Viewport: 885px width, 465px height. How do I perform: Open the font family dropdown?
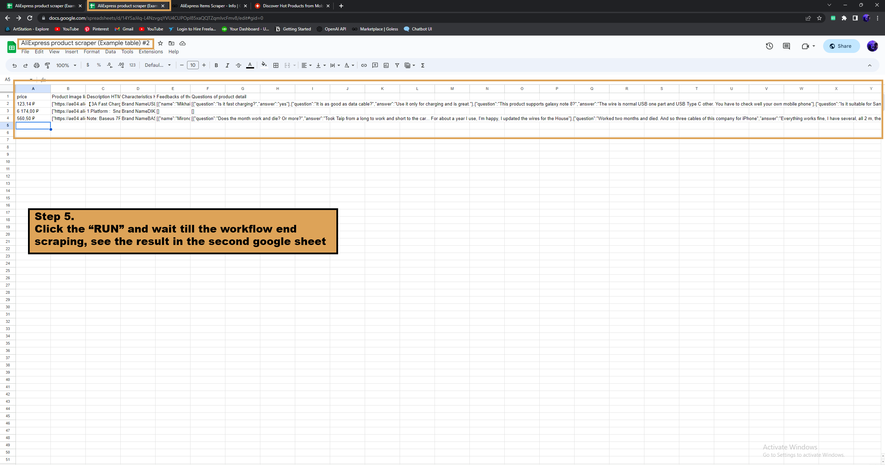pos(158,65)
